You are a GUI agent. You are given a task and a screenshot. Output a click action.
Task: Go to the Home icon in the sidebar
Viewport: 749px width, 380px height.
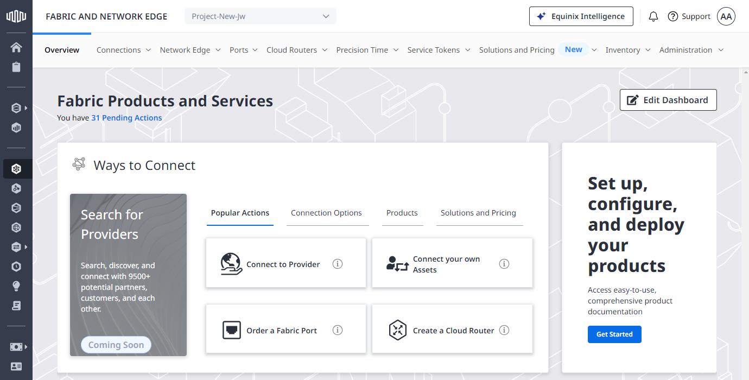[x=16, y=47]
